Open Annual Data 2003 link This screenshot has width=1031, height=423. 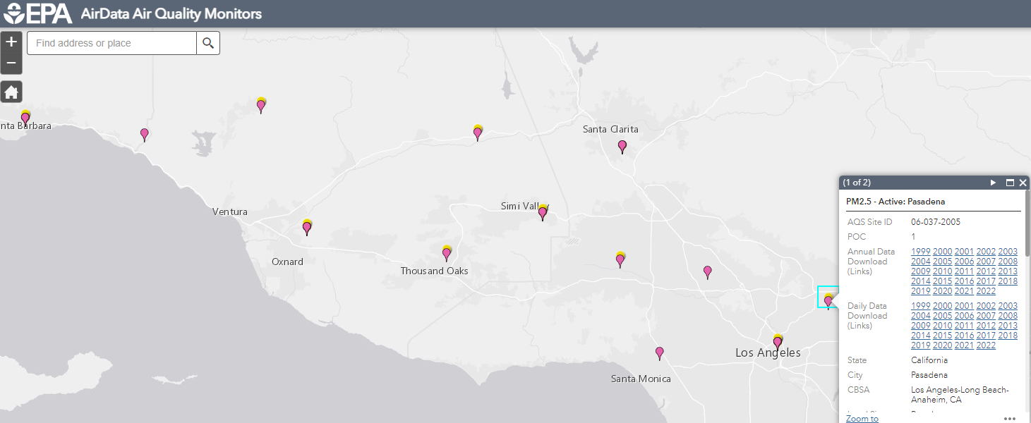(x=1008, y=252)
